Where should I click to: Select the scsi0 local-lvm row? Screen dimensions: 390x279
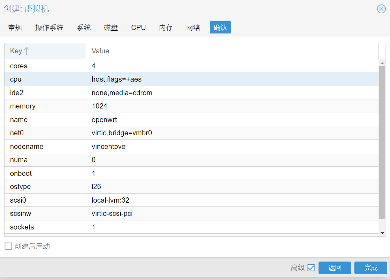(x=191, y=200)
